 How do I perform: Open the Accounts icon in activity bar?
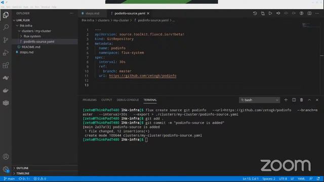pos(6,157)
